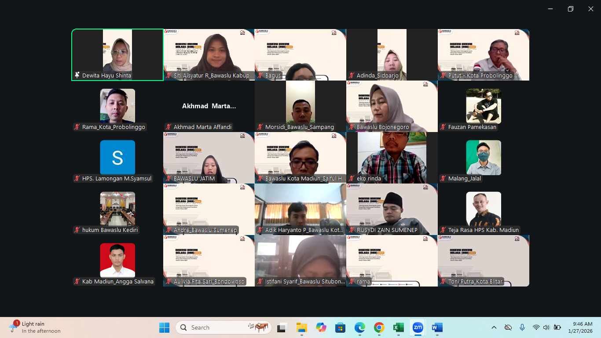Expand the hidden icons chevron in the tray
601x338 pixels.
(494, 327)
